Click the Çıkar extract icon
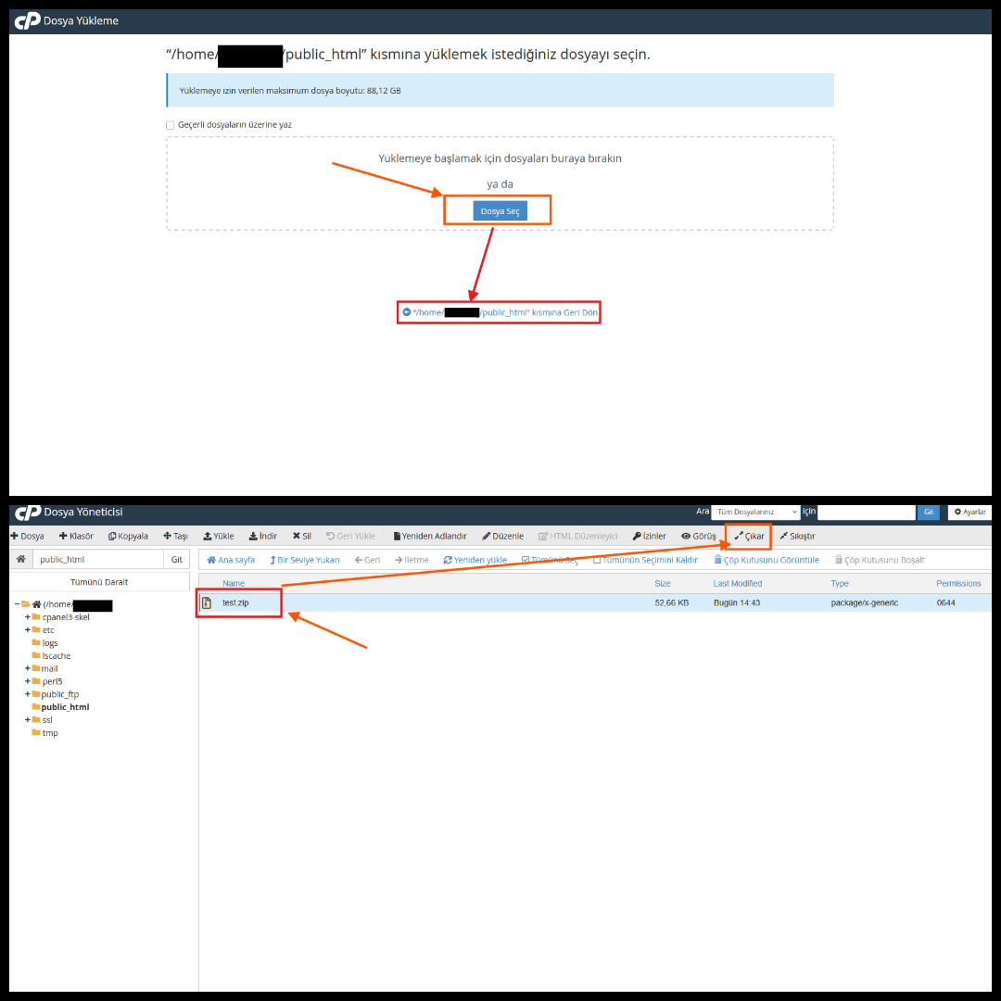This screenshot has height=1001, width=1001. [739, 536]
